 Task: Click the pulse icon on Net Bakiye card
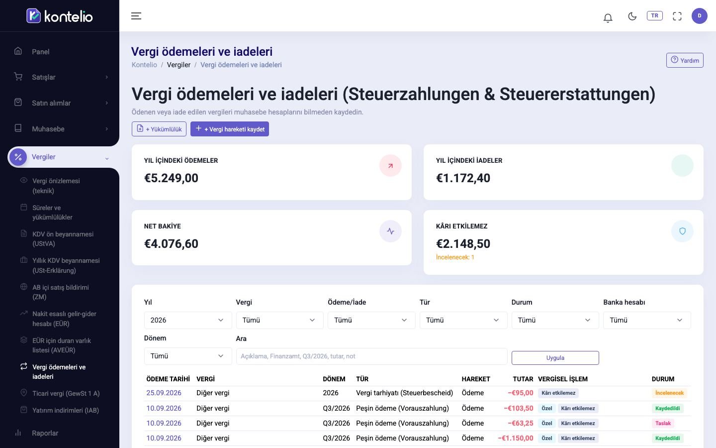click(390, 231)
